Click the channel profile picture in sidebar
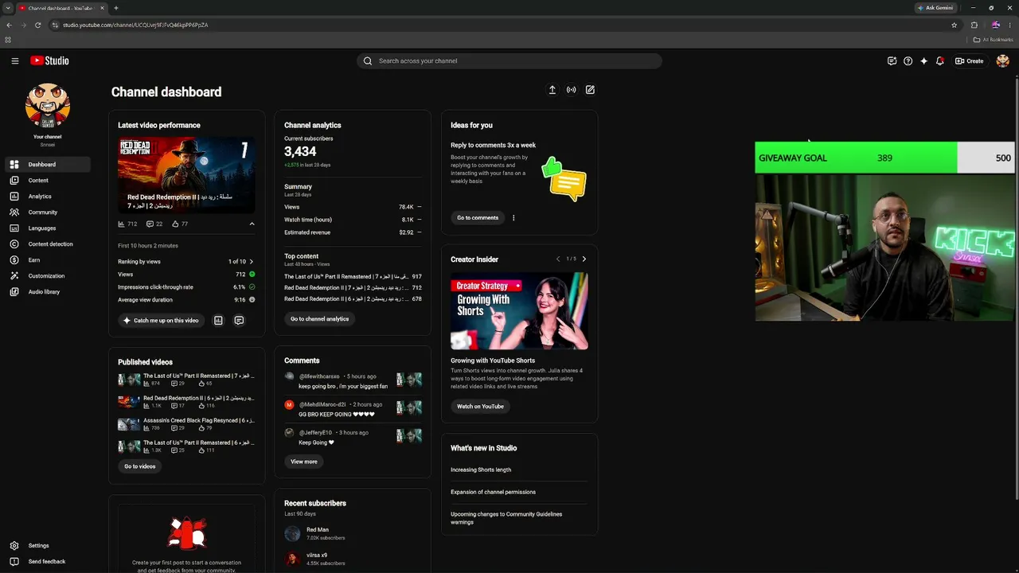 (48, 105)
